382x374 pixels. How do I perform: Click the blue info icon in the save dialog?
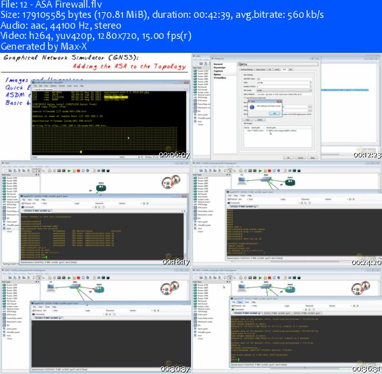[252, 107]
